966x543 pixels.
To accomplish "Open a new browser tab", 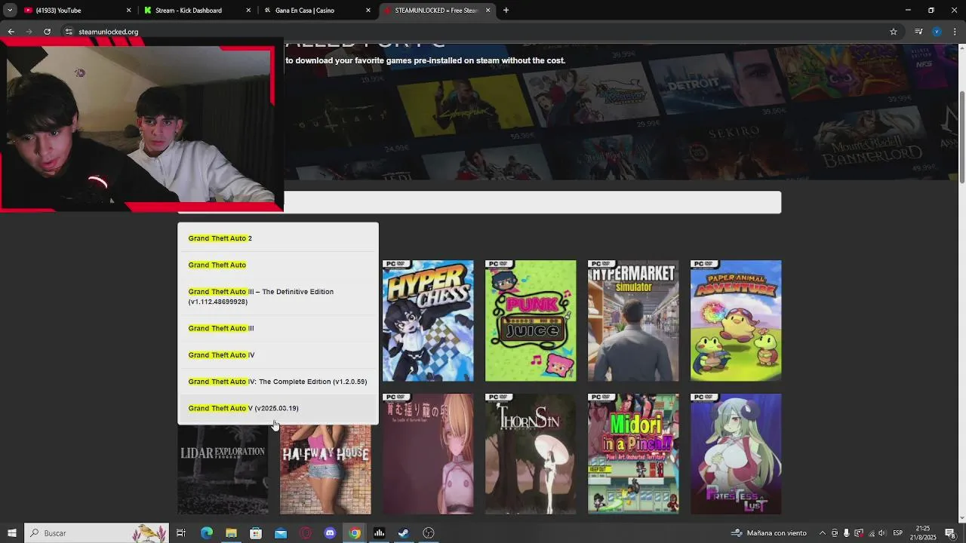I will pos(506,11).
